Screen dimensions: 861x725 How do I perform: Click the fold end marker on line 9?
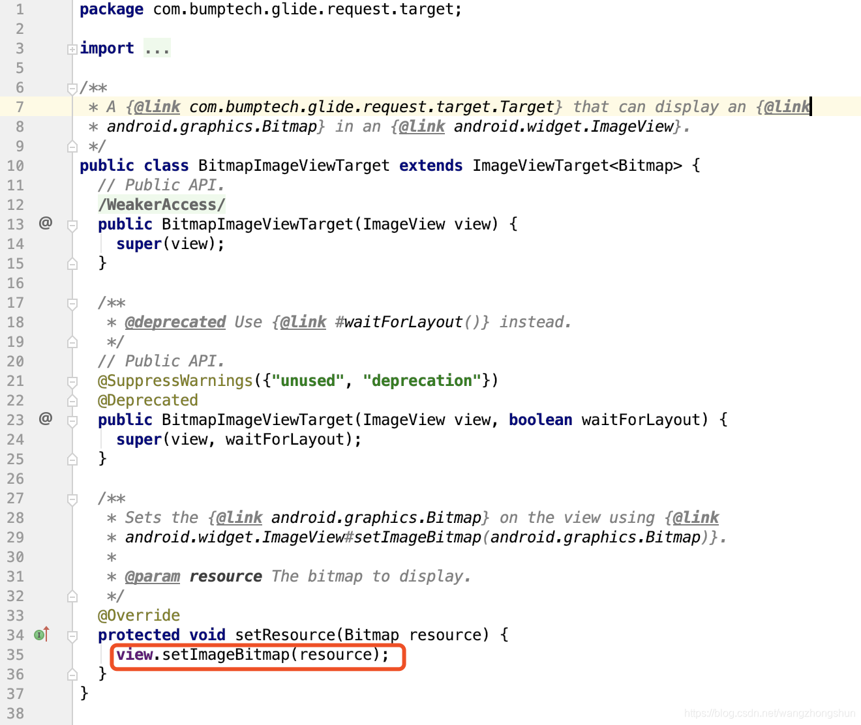[72, 147]
